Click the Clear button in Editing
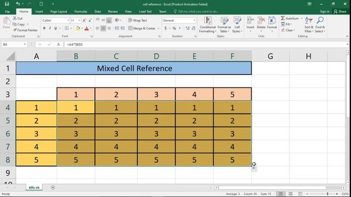This screenshot has height=197, width=351. pyautogui.click(x=288, y=30)
